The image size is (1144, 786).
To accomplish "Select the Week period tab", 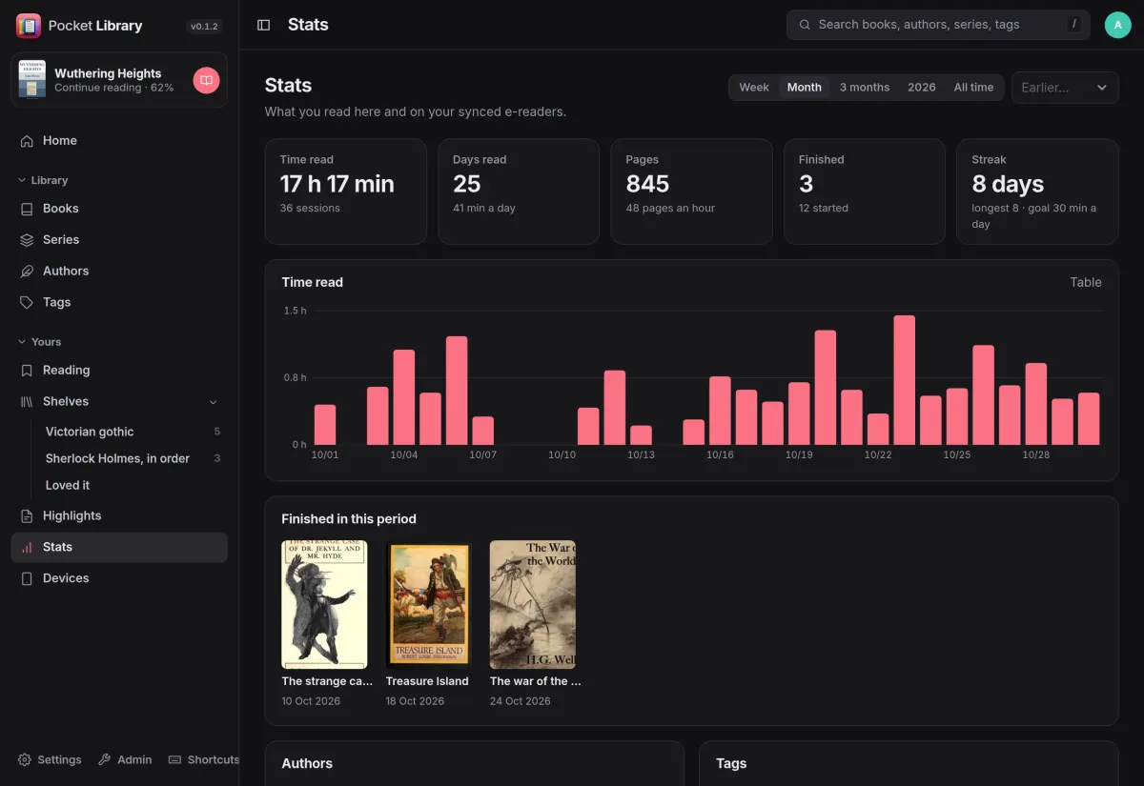I will click(x=754, y=87).
